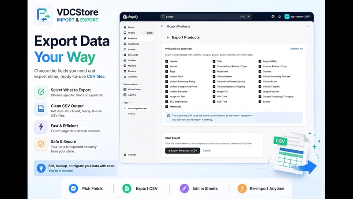
Task: Open the Orders menu item
Action: 138,33
